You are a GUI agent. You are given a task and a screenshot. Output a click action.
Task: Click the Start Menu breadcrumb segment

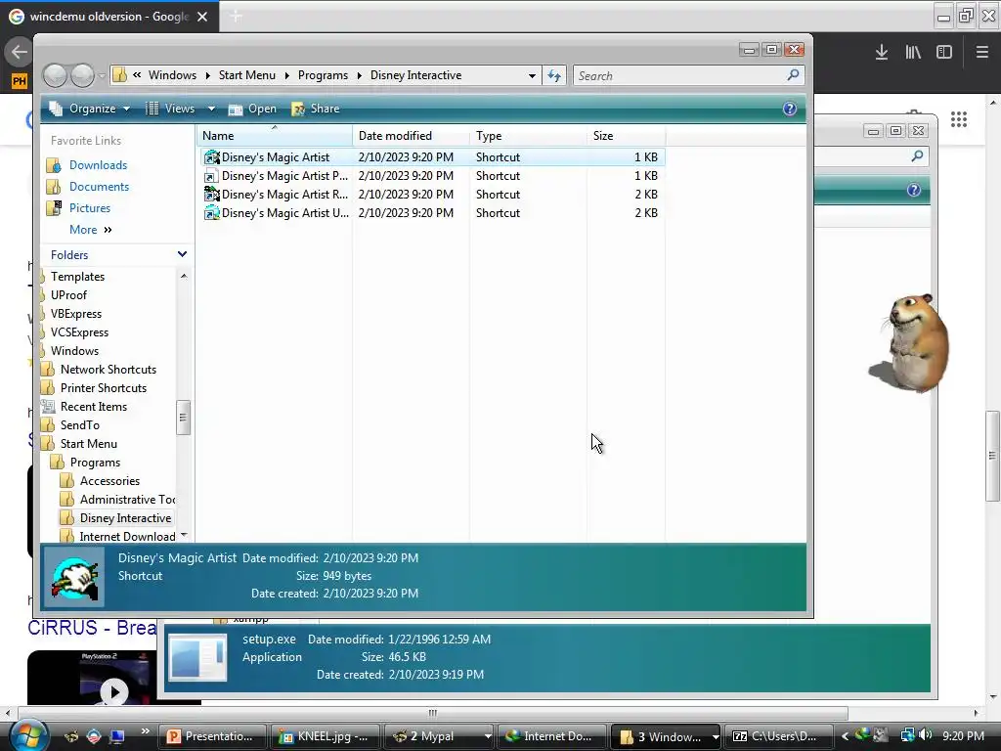(x=247, y=75)
